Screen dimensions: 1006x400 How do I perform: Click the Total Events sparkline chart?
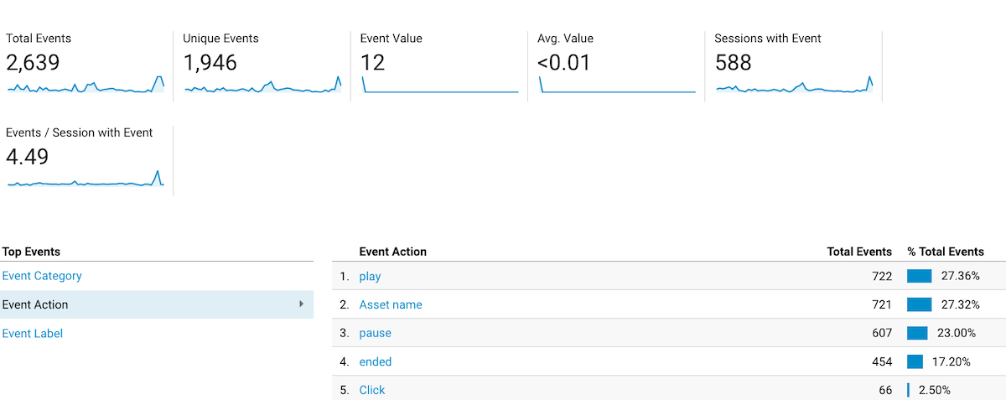tap(86, 85)
